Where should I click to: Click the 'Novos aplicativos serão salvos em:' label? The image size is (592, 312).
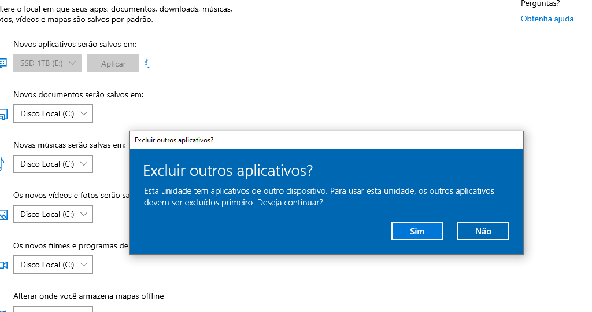point(75,44)
